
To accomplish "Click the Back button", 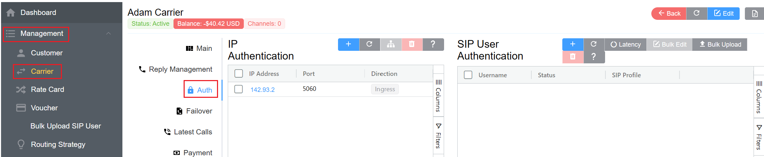I will tap(669, 14).
